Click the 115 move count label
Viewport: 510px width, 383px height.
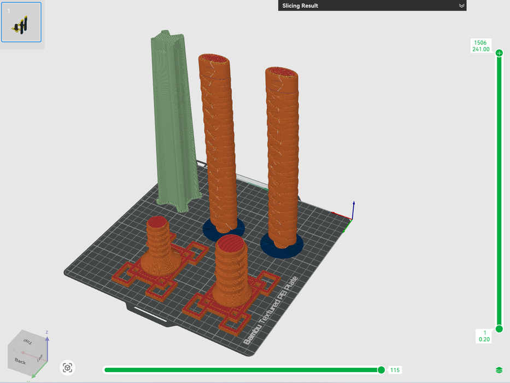click(395, 370)
